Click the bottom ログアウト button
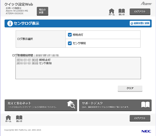The height and width of the screenshot is (136, 156). [x=140, y=118]
